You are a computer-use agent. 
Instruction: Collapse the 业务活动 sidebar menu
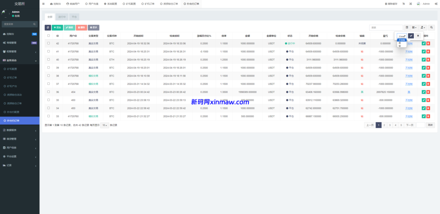20,61
